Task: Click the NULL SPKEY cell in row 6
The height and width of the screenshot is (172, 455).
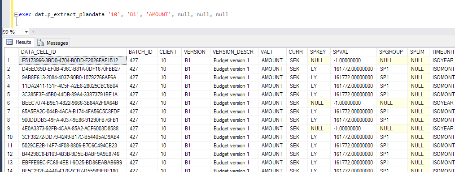Action: point(319,103)
